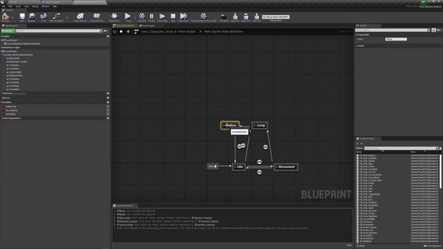Click the Add New button in My Blueprint
Image resolution: width=443 pixels, height=249 pixels.
tap(8, 30)
